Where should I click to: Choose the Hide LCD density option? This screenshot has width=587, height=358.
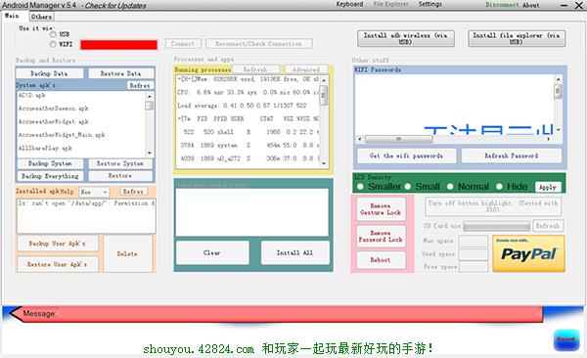[x=499, y=187]
